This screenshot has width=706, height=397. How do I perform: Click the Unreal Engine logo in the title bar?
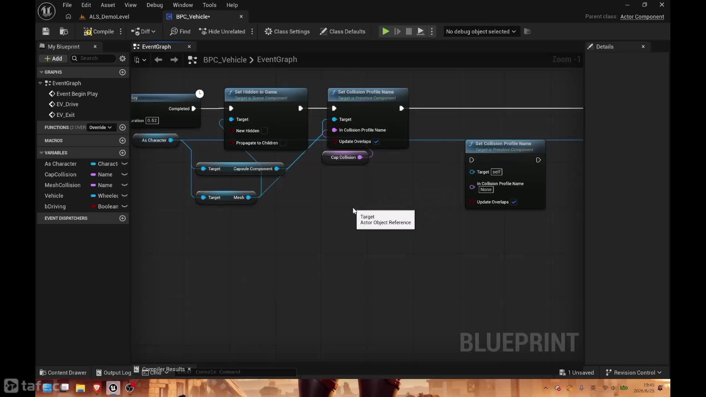click(x=47, y=11)
